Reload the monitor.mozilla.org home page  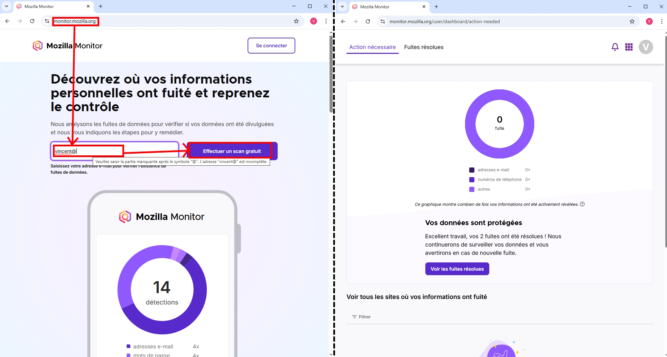coord(32,21)
